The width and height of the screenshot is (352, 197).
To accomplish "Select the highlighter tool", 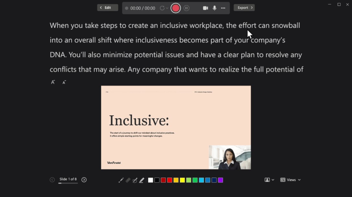I will (x=142, y=180).
